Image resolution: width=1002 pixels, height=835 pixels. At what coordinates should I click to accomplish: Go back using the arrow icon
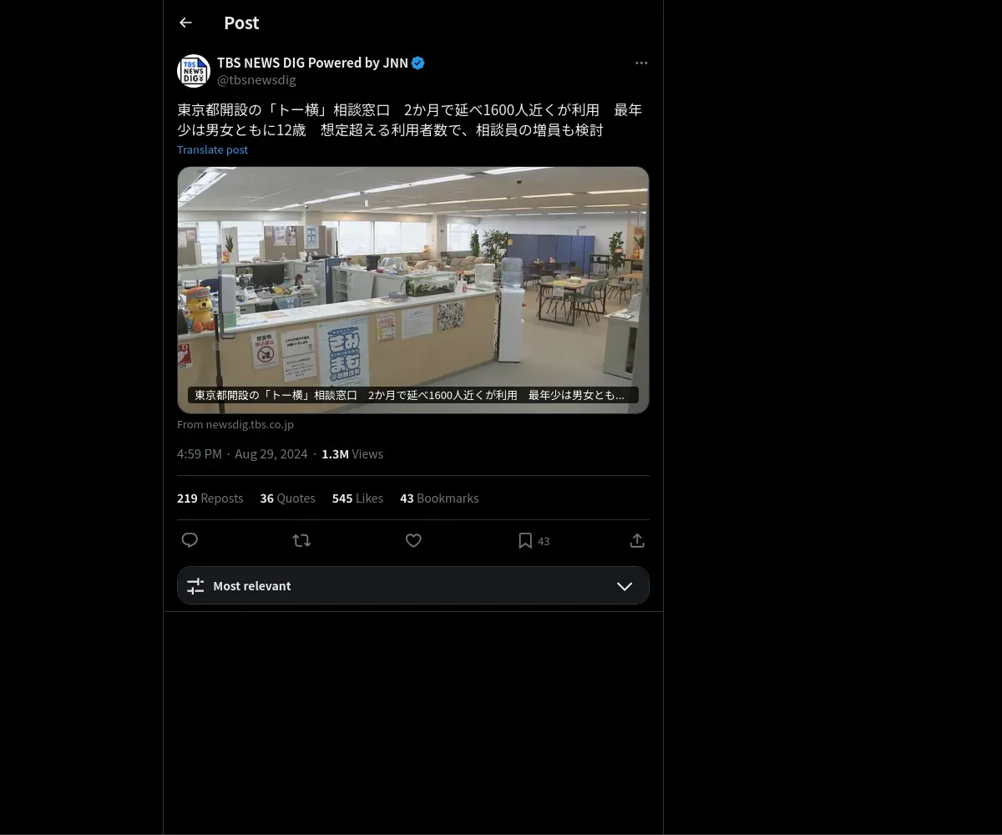point(185,23)
